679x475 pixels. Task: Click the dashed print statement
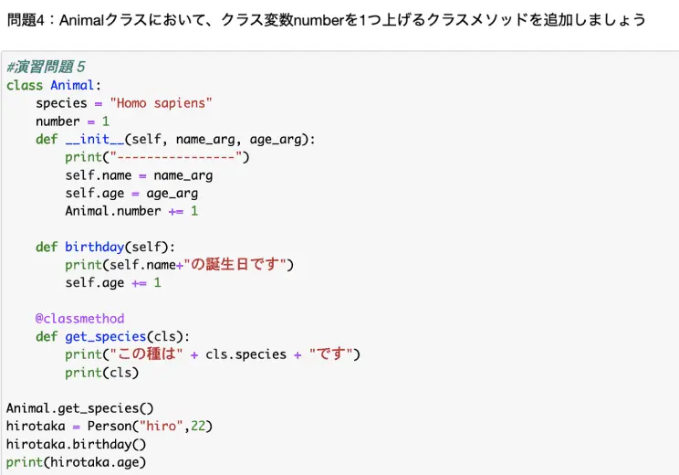click(x=157, y=157)
